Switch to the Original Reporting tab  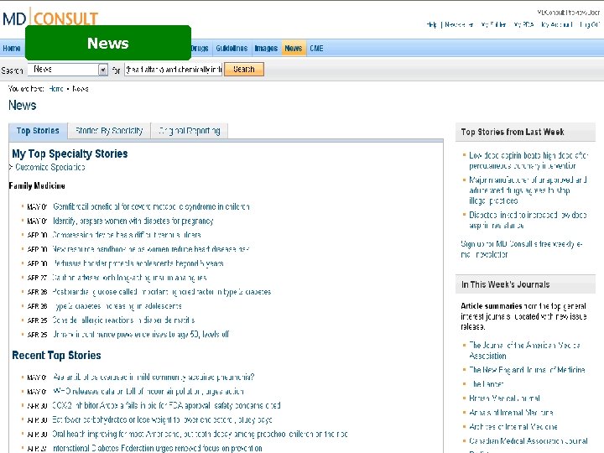pos(190,131)
